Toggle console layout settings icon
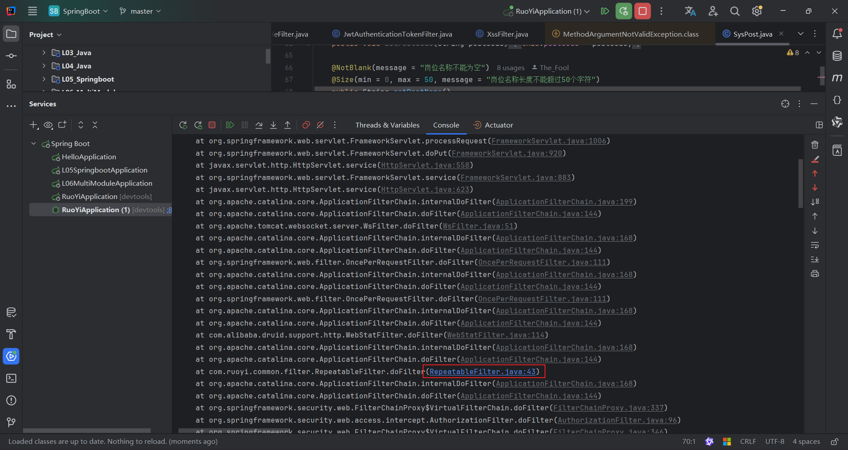The image size is (848, 450). (x=819, y=125)
